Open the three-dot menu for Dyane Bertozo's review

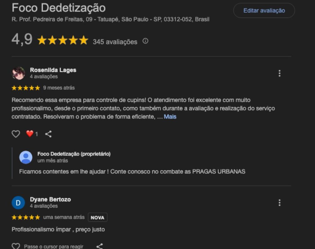tap(279, 203)
